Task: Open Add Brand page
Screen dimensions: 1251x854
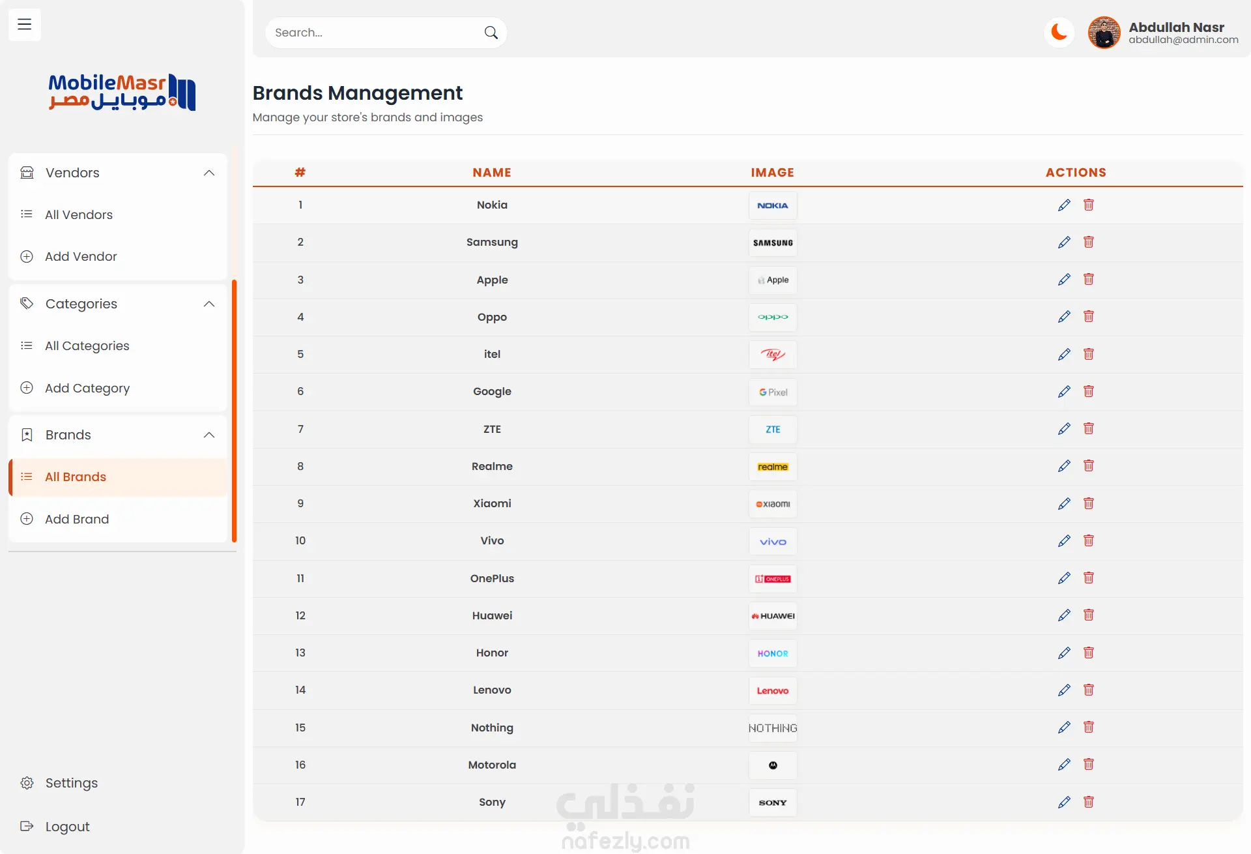Action: click(77, 519)
